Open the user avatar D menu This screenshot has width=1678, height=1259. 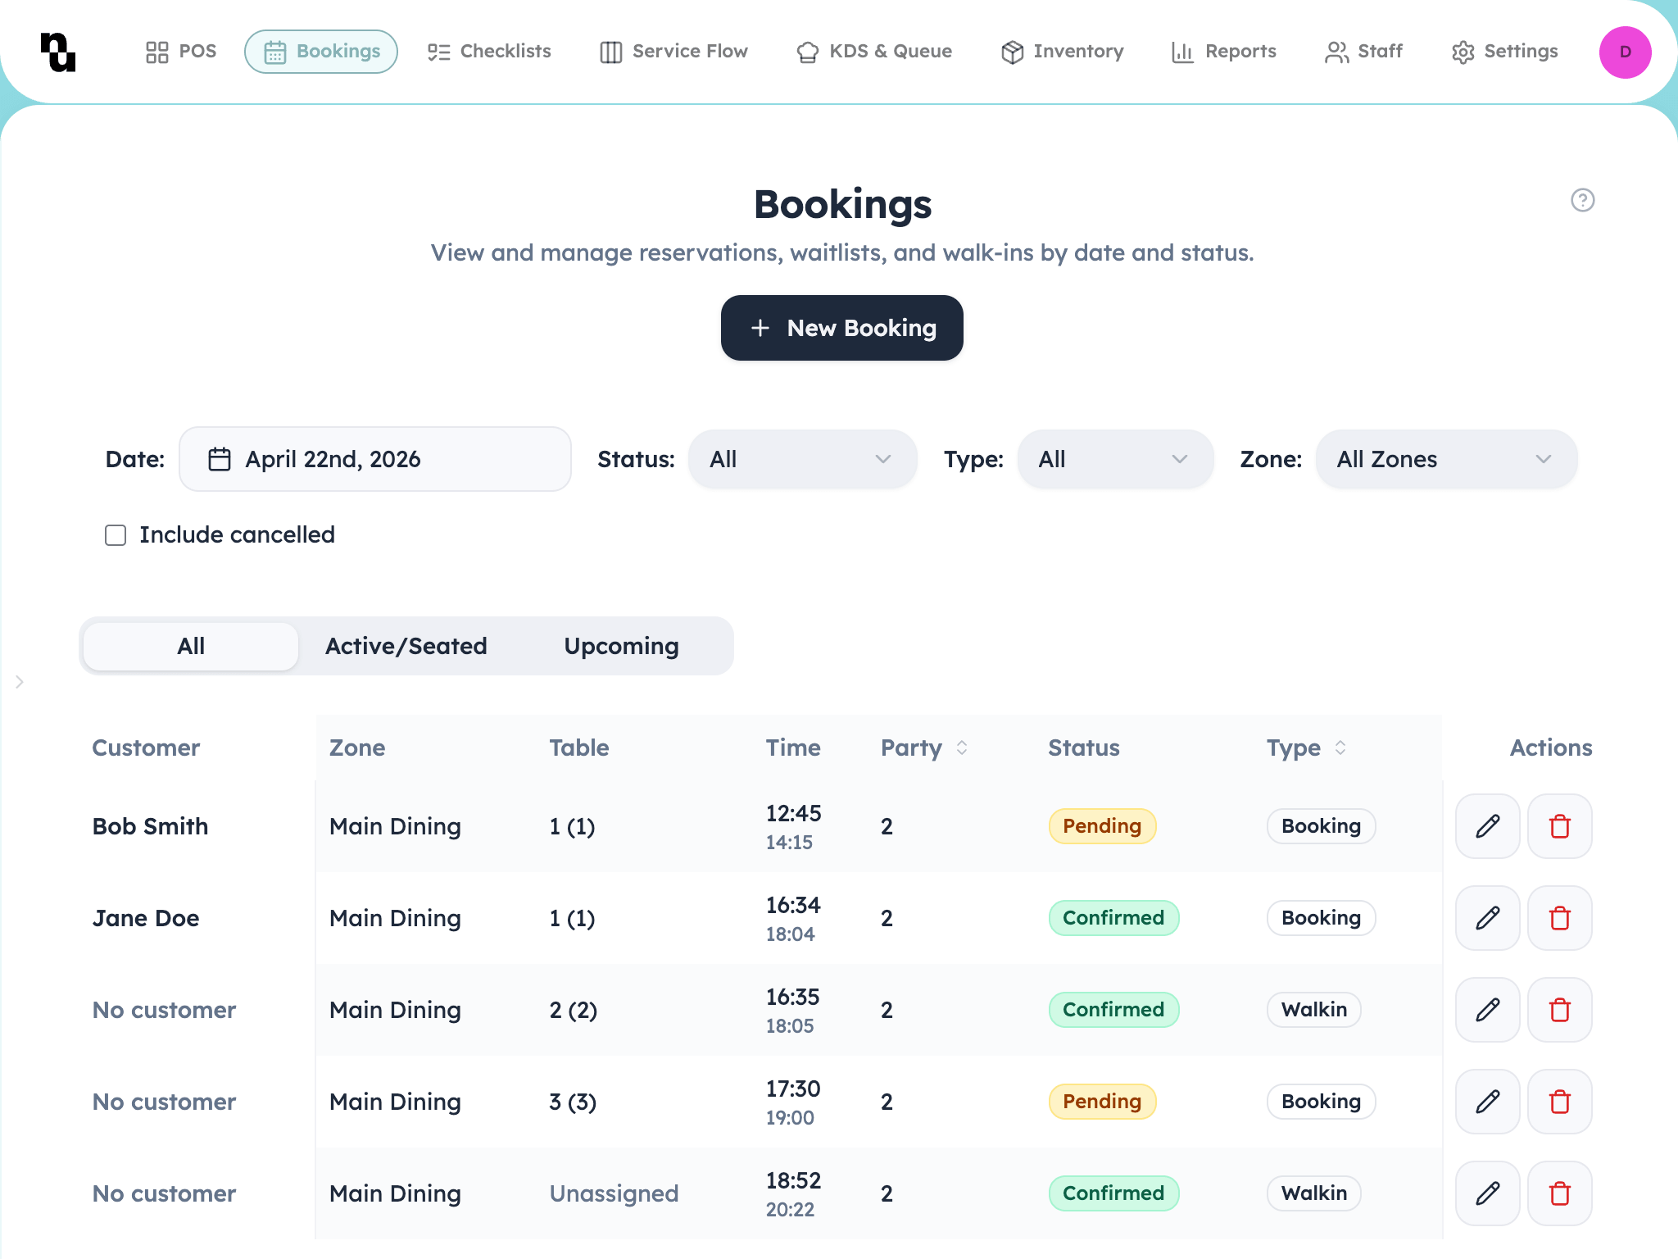tap(1625, 52)
